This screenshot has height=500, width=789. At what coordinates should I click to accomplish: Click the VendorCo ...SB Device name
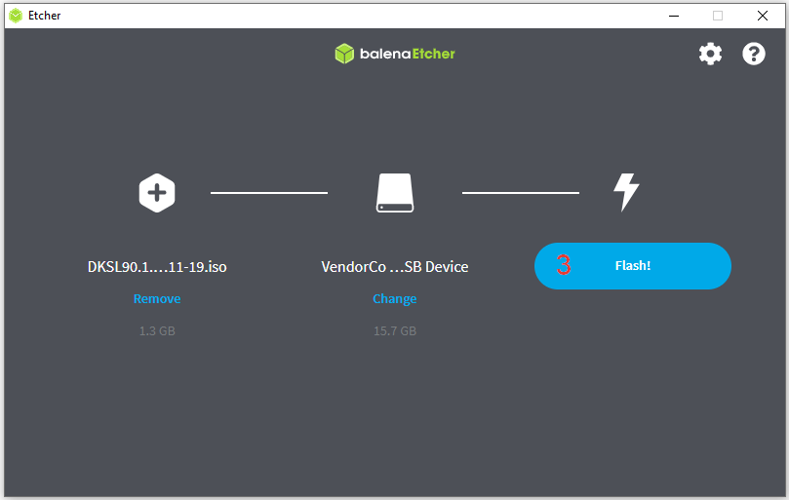[x=395, y=267]
